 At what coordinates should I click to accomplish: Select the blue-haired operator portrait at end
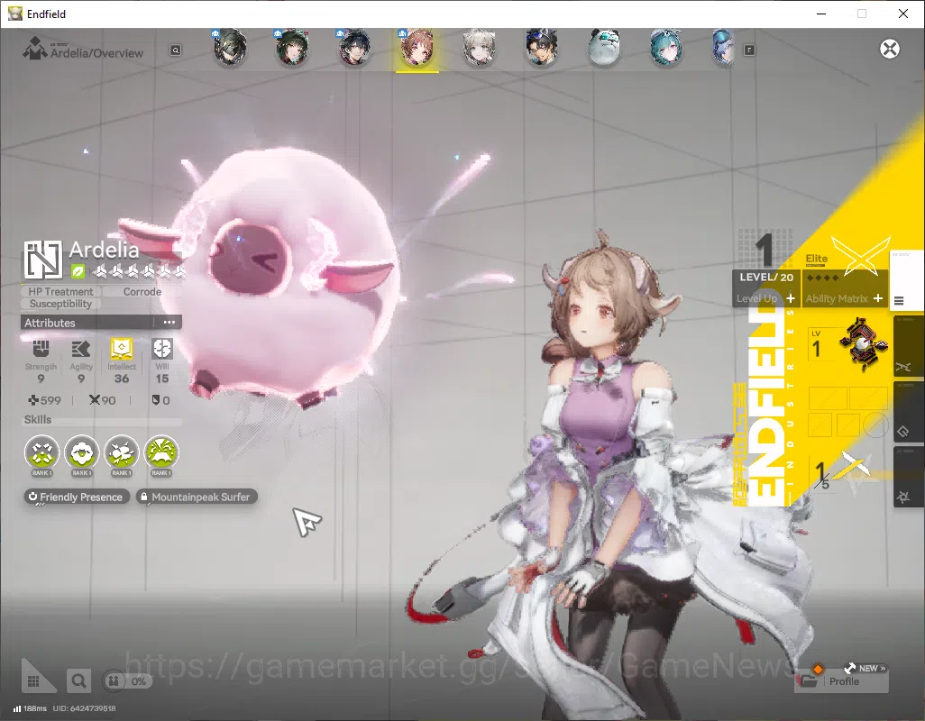(724, 48)
